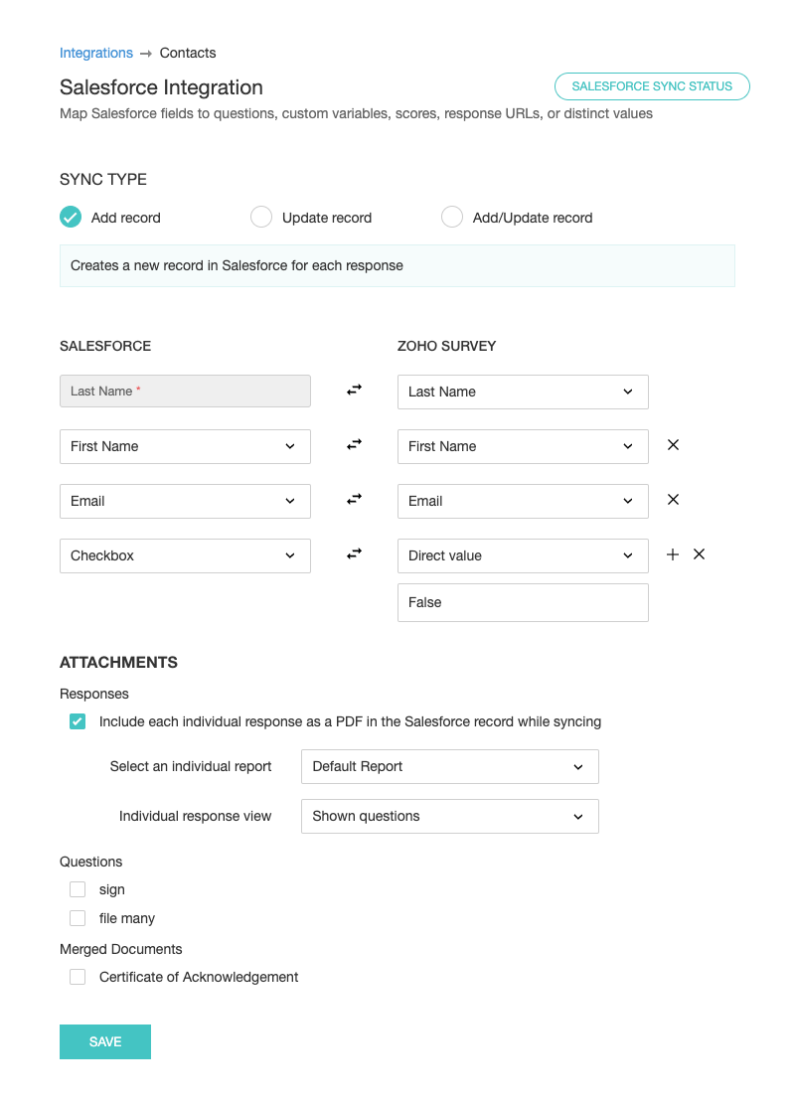Expand the Default Report dropdown
This screenshot has height=1104, width=795.
click(x=449, y=766)
